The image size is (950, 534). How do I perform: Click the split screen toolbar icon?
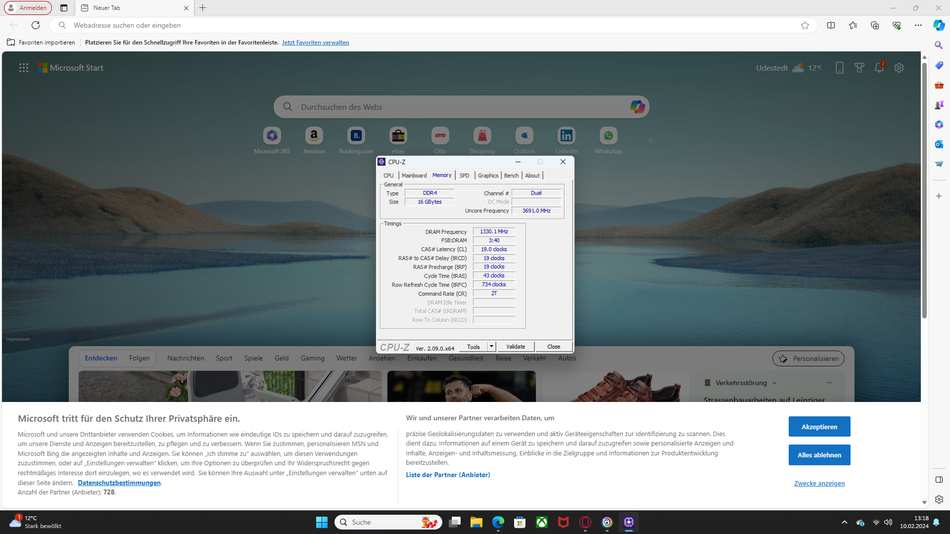click(x=831, y=25)
